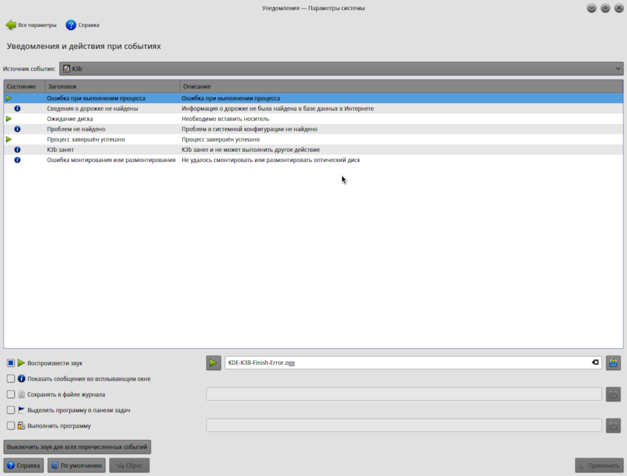Select the row title Ошибка при выполнении процесса
This screenshot has height=476, width=627.
click(96, 98)
